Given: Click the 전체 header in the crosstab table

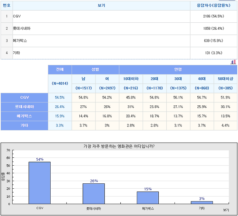Looking at the screenshot, I should 60,70.
